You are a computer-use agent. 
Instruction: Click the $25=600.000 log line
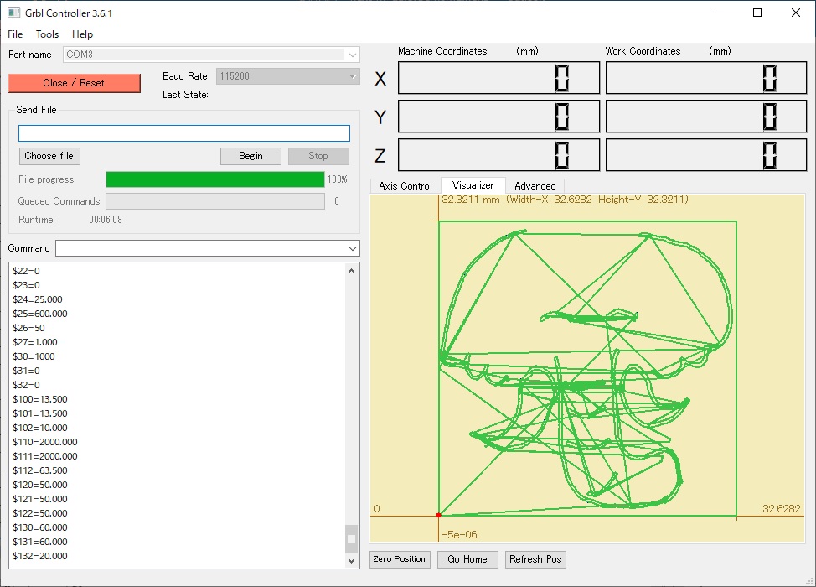click(x=40, y=314)
